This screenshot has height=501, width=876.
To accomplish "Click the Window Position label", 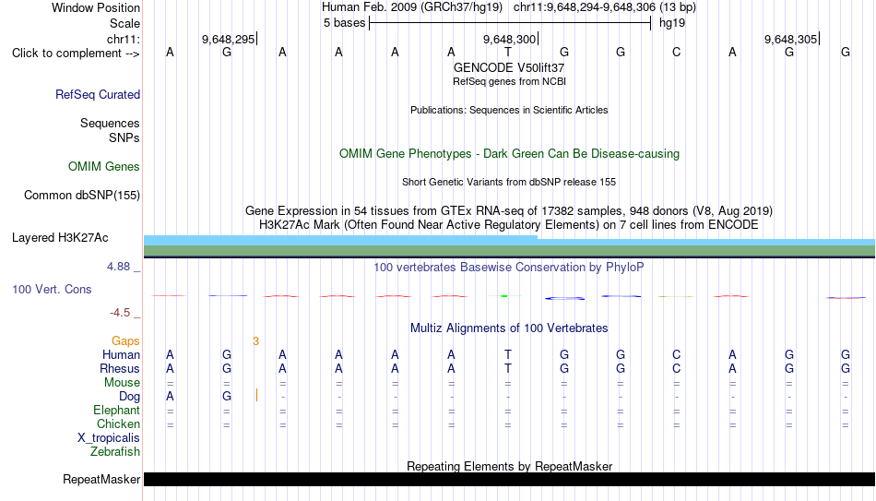I will coord(96,7).
